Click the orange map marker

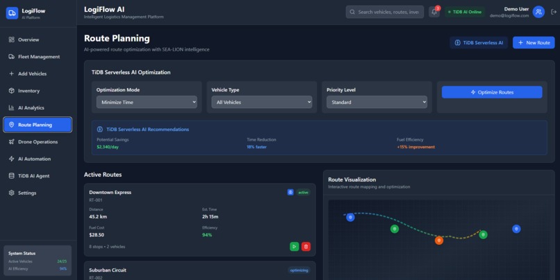[x=439, y=240]
